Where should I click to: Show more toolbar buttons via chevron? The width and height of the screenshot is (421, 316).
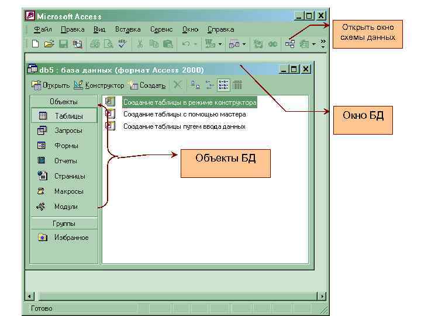pyautogui.click(x=323, y=43)
